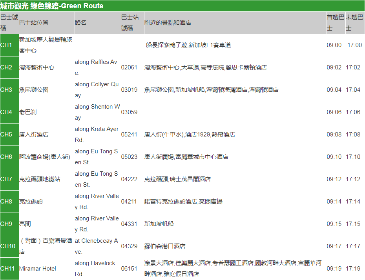Select the along Havelock Rd. road cell

[95, 269]
